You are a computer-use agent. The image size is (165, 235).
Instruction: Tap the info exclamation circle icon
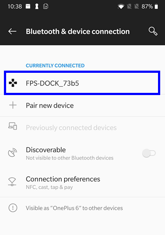coord(13,208)
